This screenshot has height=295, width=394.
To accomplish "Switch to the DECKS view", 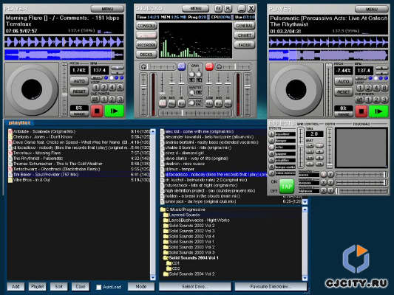I will point(147,55).
